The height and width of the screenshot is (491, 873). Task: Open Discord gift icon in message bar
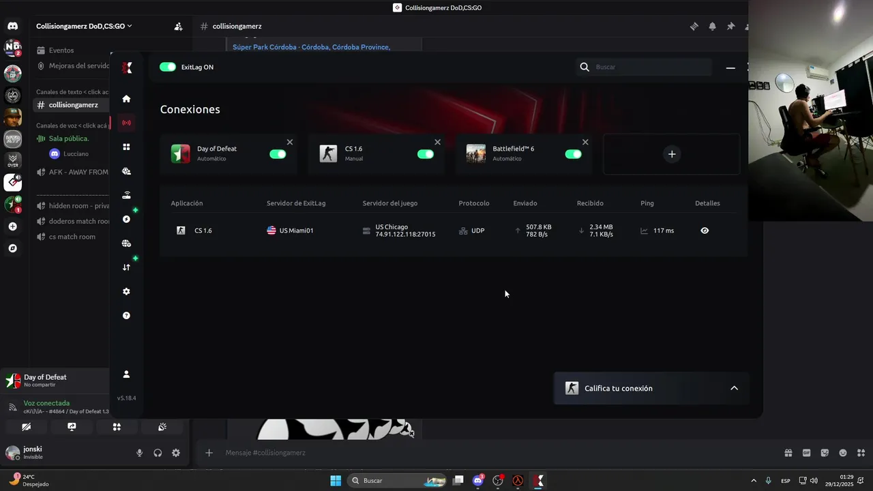788,453
